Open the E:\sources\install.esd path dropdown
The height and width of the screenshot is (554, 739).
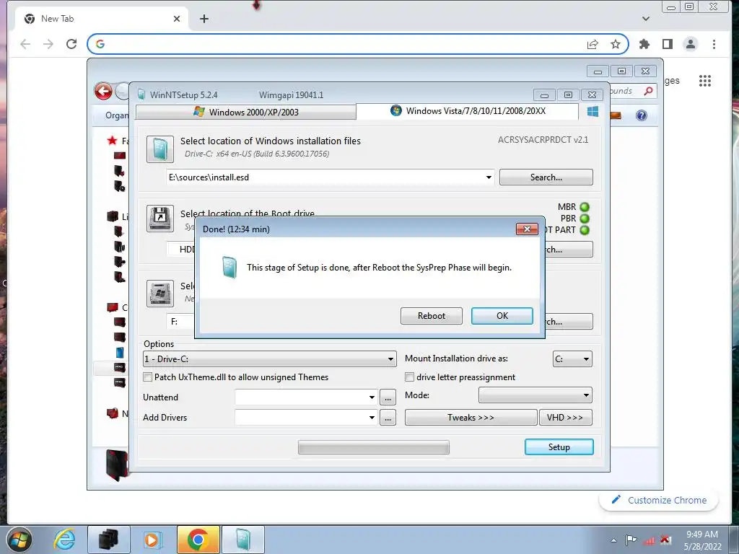[489, 177]
